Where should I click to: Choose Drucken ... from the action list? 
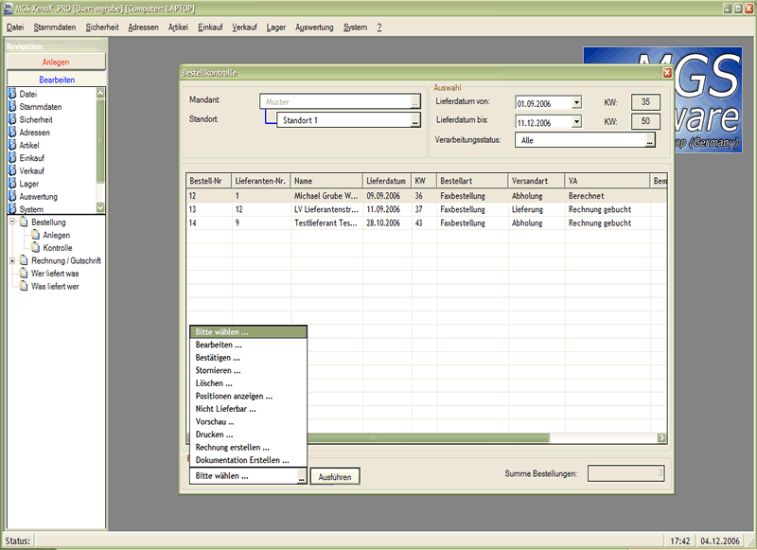[x=248, y=435]
